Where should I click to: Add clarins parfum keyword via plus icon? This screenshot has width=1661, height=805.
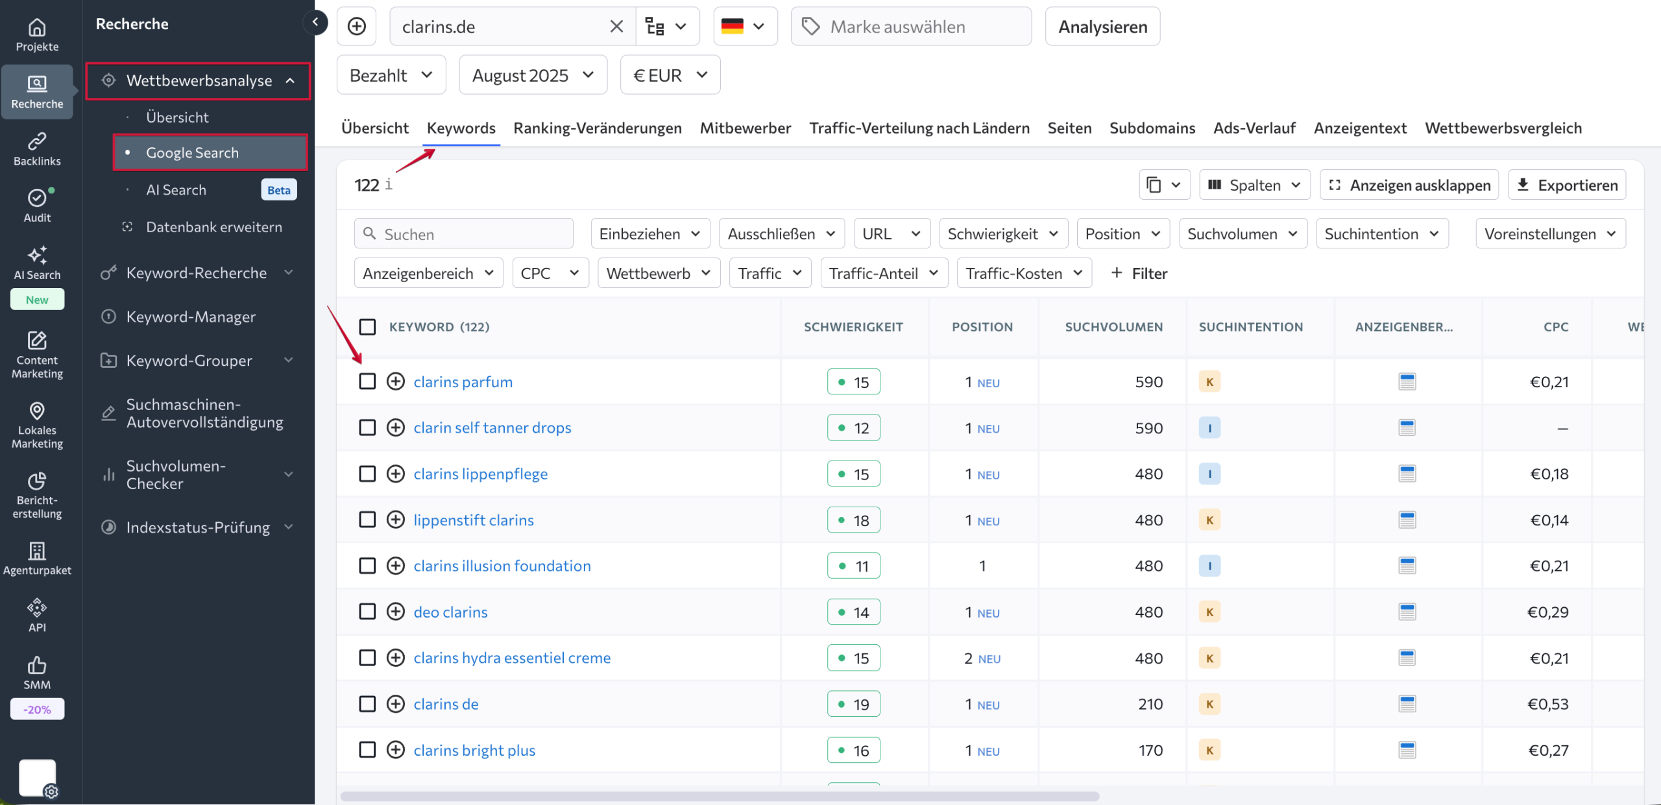coord(396,381)
